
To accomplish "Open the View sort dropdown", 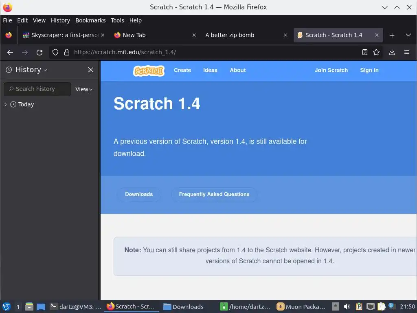I will tap(84, 89).
